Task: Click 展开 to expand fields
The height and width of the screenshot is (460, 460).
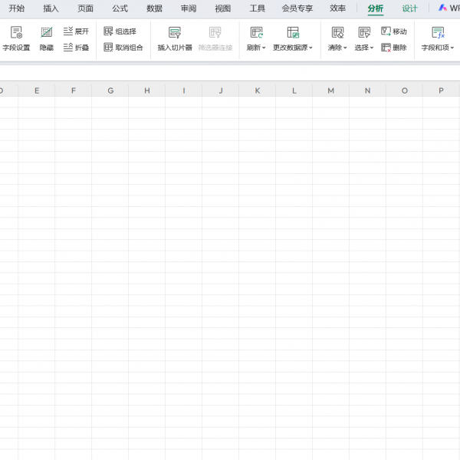Action: [76, 31]
